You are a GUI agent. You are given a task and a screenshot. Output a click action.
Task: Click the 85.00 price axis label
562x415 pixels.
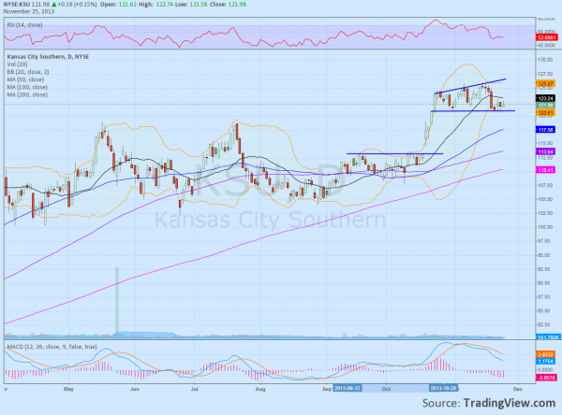[x=545, y=311]
